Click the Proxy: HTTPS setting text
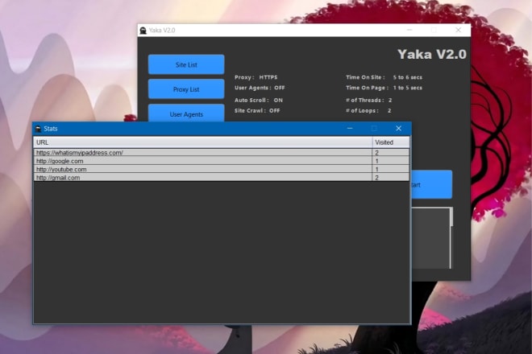Image resolution: width=532 pixels, height=354 pixels. click(x=256, y=77)
